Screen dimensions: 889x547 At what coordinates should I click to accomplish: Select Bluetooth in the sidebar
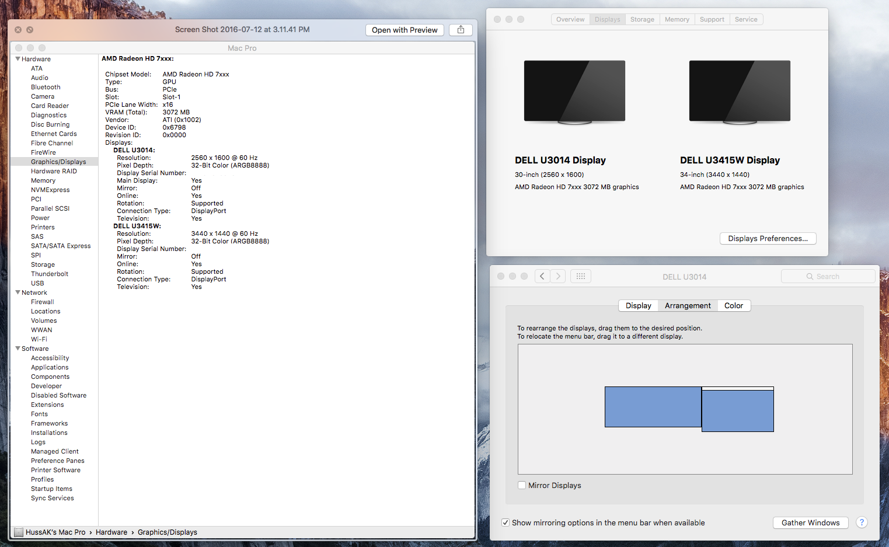pyautogui.click(x=46, y=87)
